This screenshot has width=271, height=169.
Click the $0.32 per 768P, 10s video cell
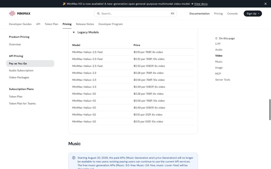(149, 59)
